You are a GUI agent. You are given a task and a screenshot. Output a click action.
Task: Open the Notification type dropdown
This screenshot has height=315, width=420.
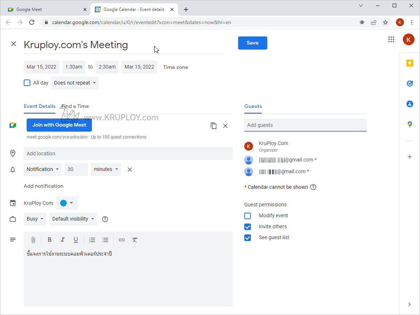[x=43, y=170]
